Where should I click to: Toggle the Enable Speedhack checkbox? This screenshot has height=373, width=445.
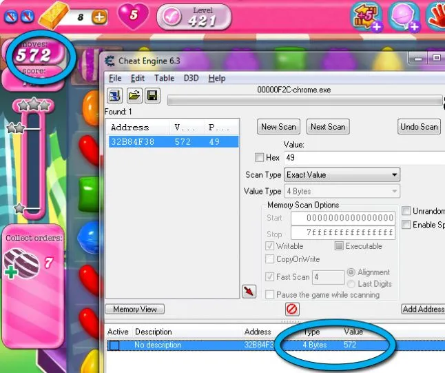pos(406,225)
